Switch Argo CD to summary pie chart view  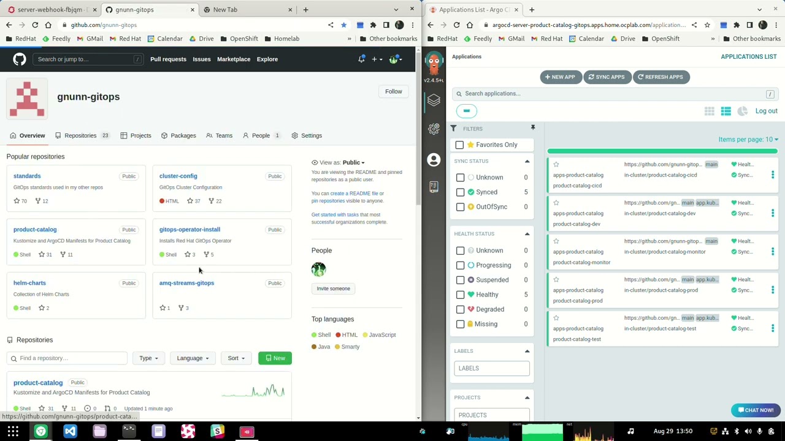pos(742,111)
